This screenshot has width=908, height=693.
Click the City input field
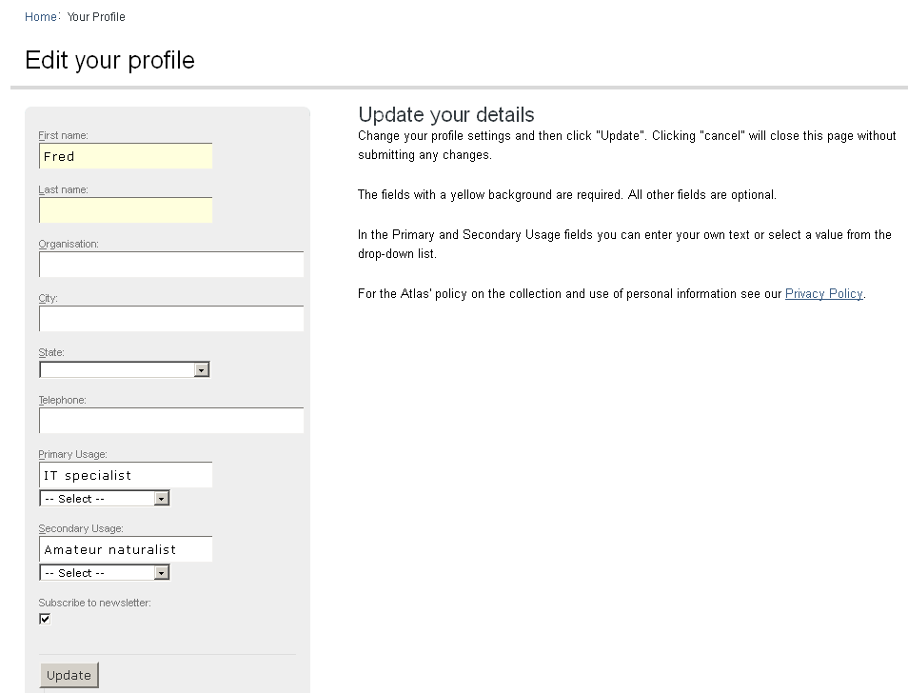[171, 319]
